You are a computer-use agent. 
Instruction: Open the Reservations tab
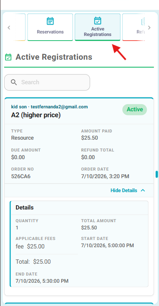tap(50, 27)
